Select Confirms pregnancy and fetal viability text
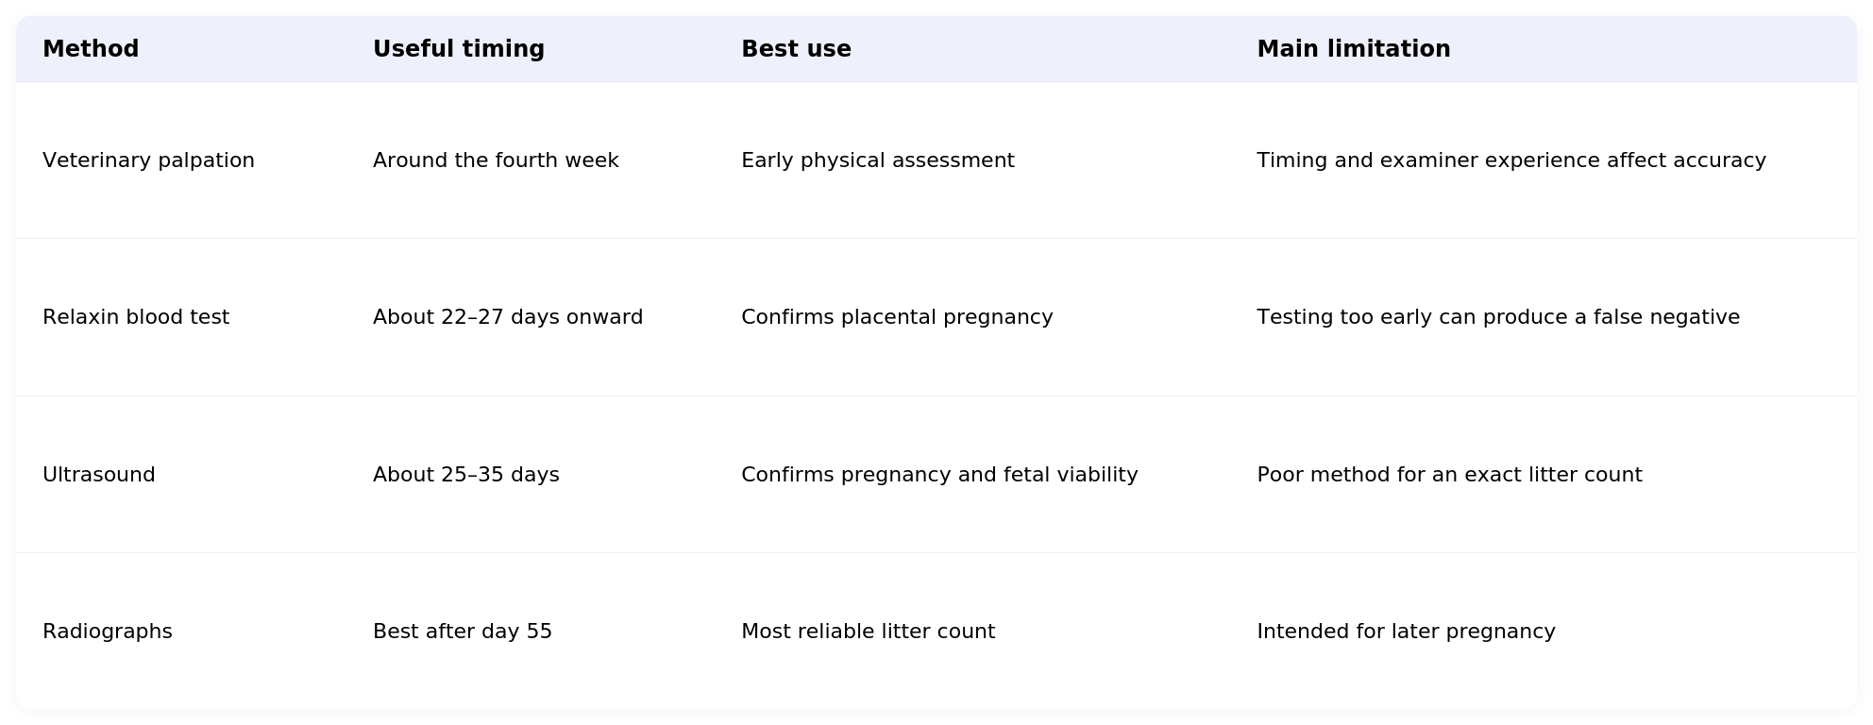 click(939, 475)
